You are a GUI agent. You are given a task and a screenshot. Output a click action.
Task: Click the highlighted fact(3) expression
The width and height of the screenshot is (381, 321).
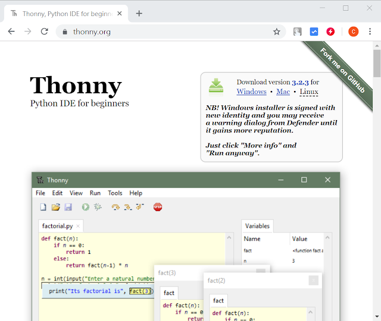coord(140,291)
